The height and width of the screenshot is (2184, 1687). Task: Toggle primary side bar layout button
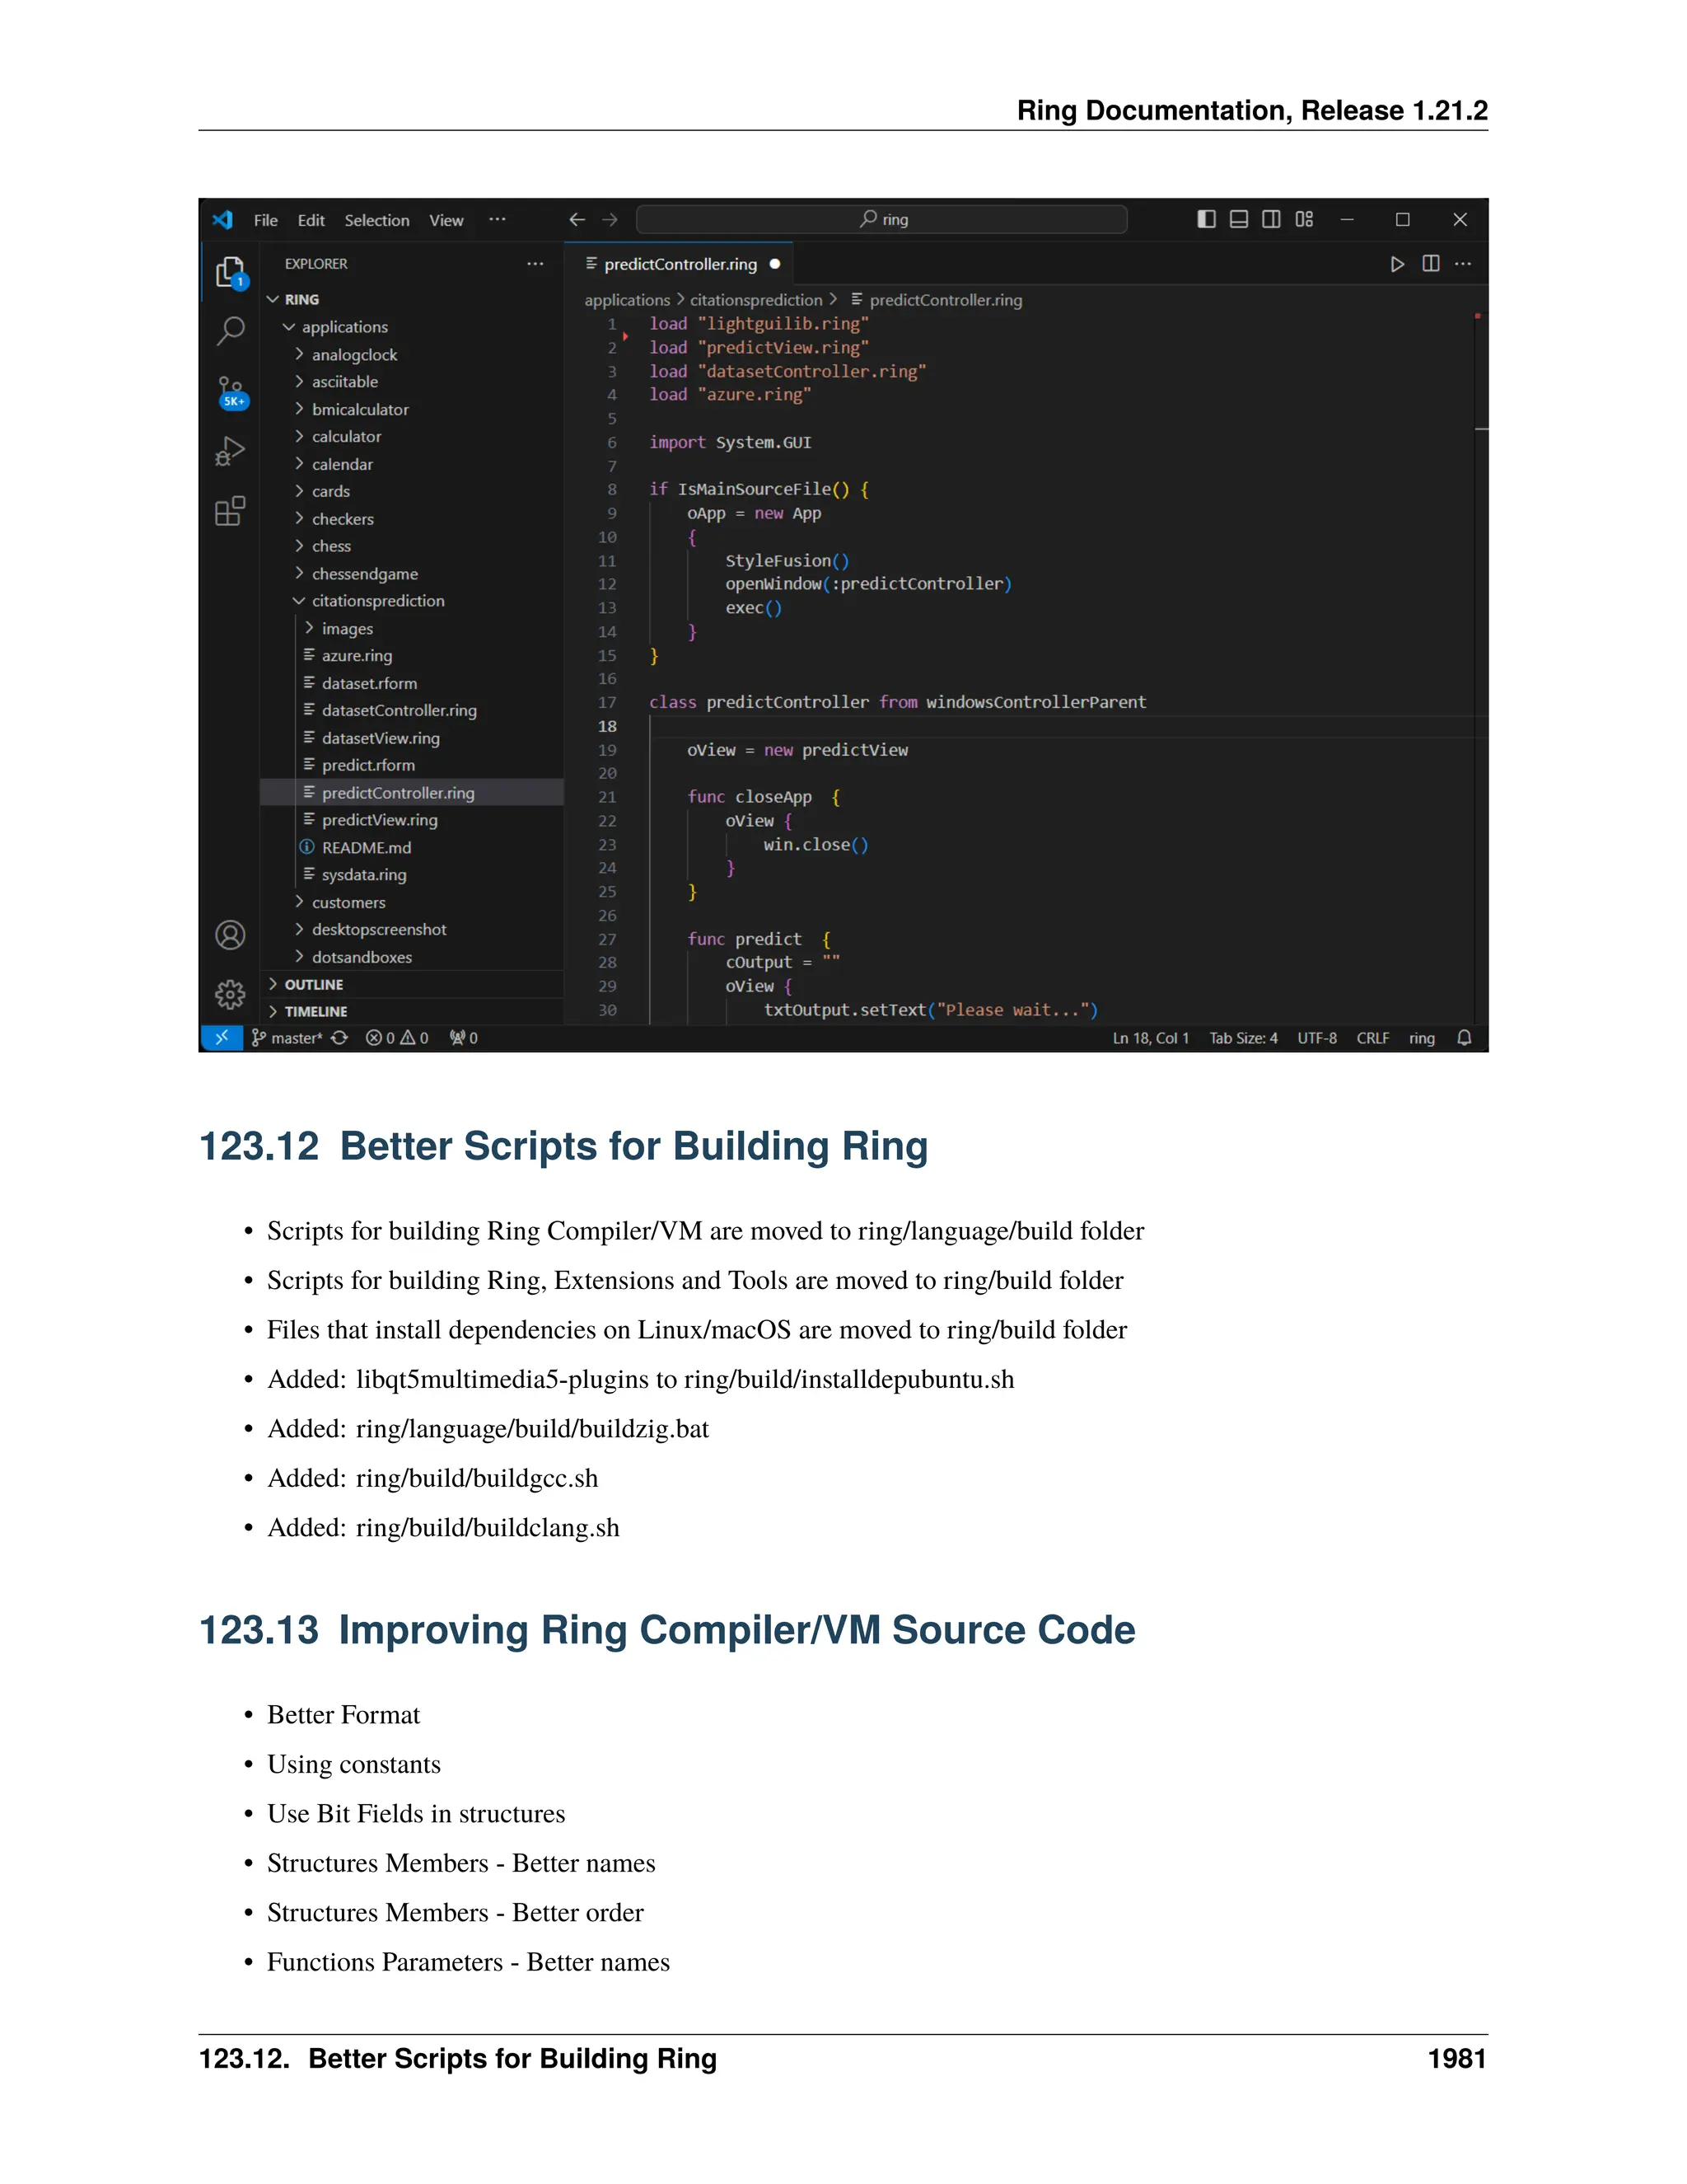1206,219
